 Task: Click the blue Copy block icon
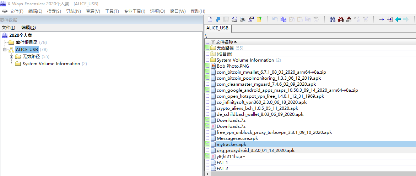tap(283, 19)
